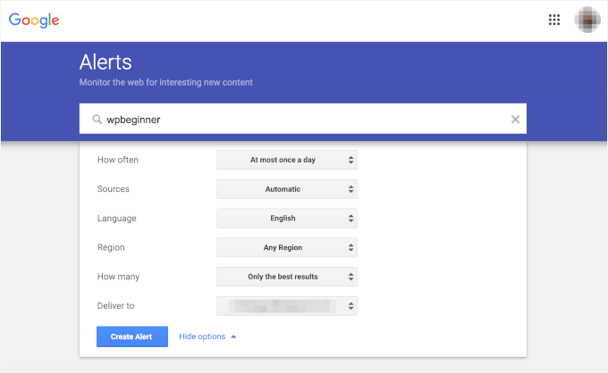608x373 pixels.
Task: Open the Language English dropdown
Action: coord(286,219)
